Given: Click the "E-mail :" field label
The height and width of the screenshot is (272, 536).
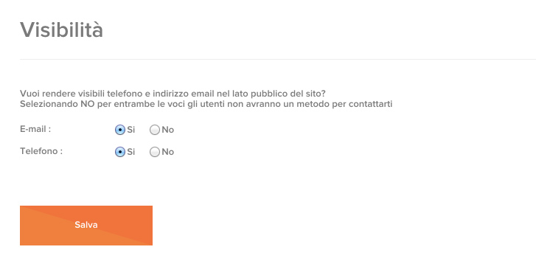Looking at the screenshot, I should (35, 129).
